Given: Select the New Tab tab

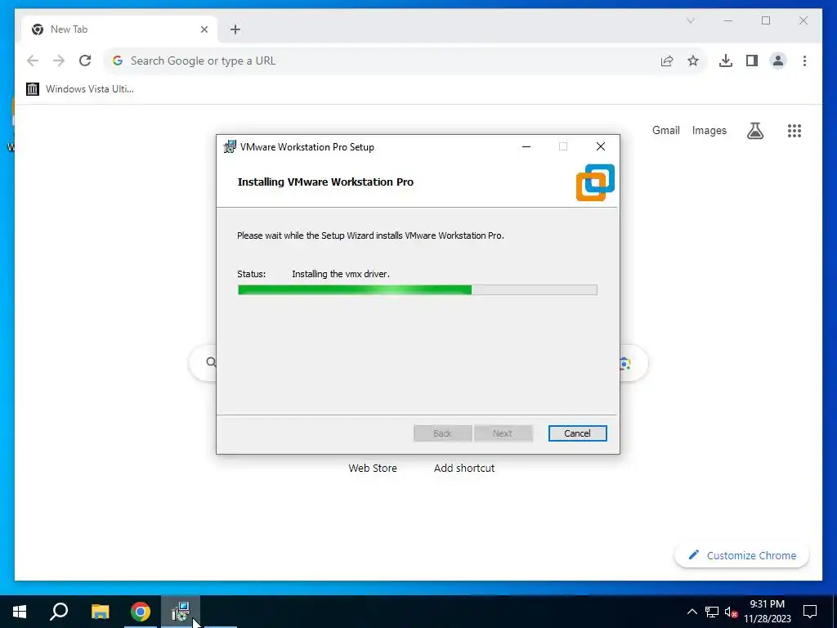Looking at the screenshot, I should coord(119,29).
